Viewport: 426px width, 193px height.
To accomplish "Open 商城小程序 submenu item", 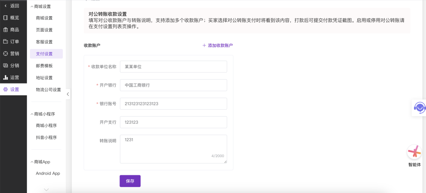I will [x=46, y=125].
